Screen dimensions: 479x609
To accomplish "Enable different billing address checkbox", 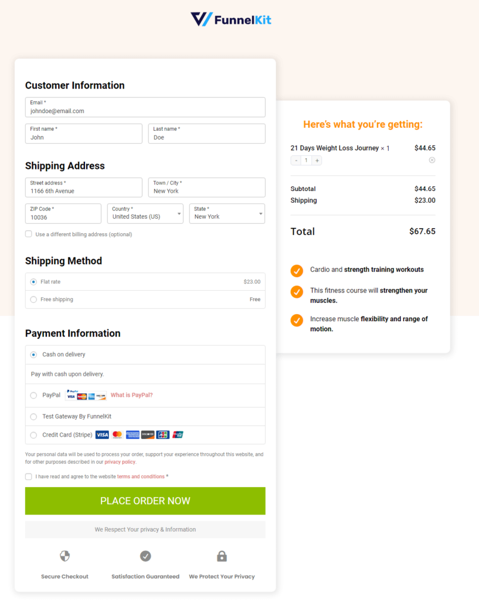I will (x=29, y=234).
